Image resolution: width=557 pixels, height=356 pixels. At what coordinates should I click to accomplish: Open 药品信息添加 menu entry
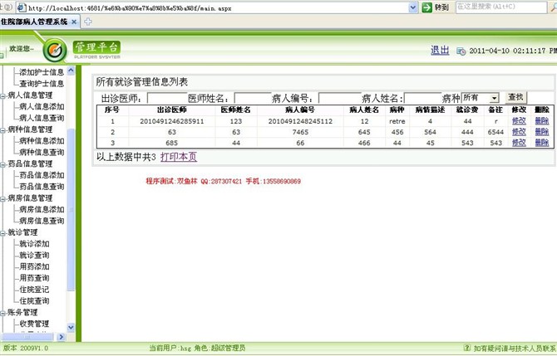[42, 175]
